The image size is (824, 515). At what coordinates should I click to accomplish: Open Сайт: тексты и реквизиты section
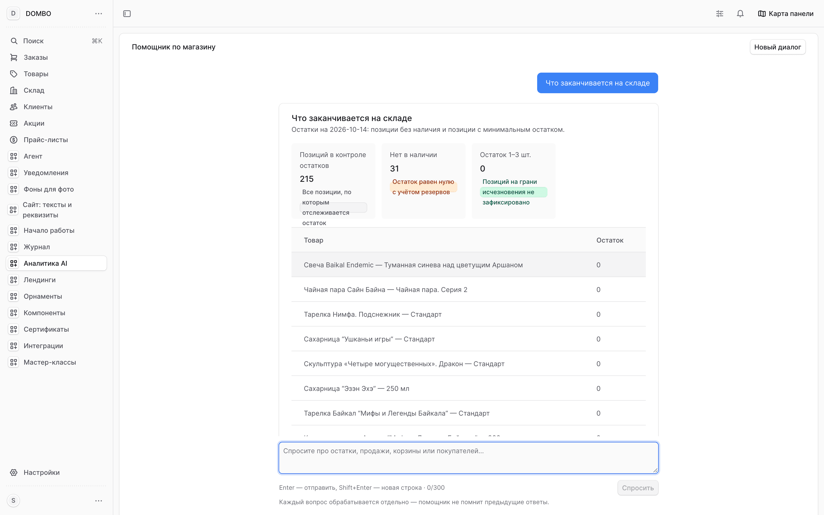pos(57,210)
